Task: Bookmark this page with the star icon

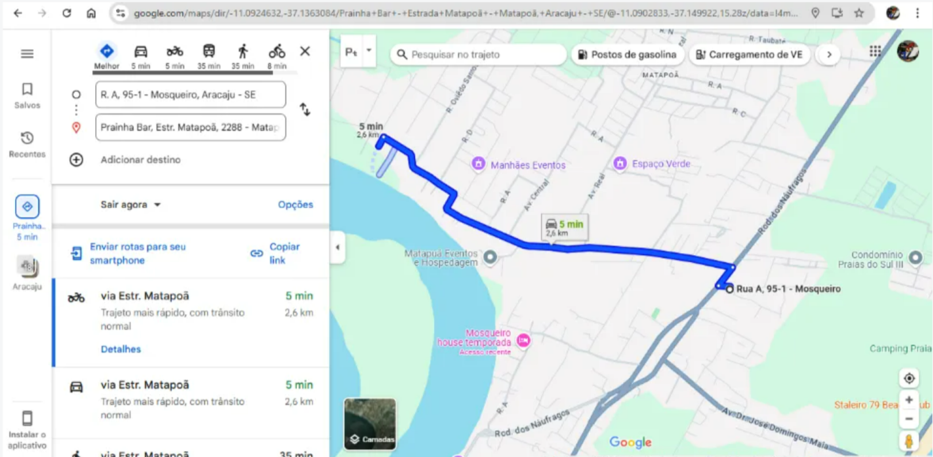Action: tap(859, 13)
